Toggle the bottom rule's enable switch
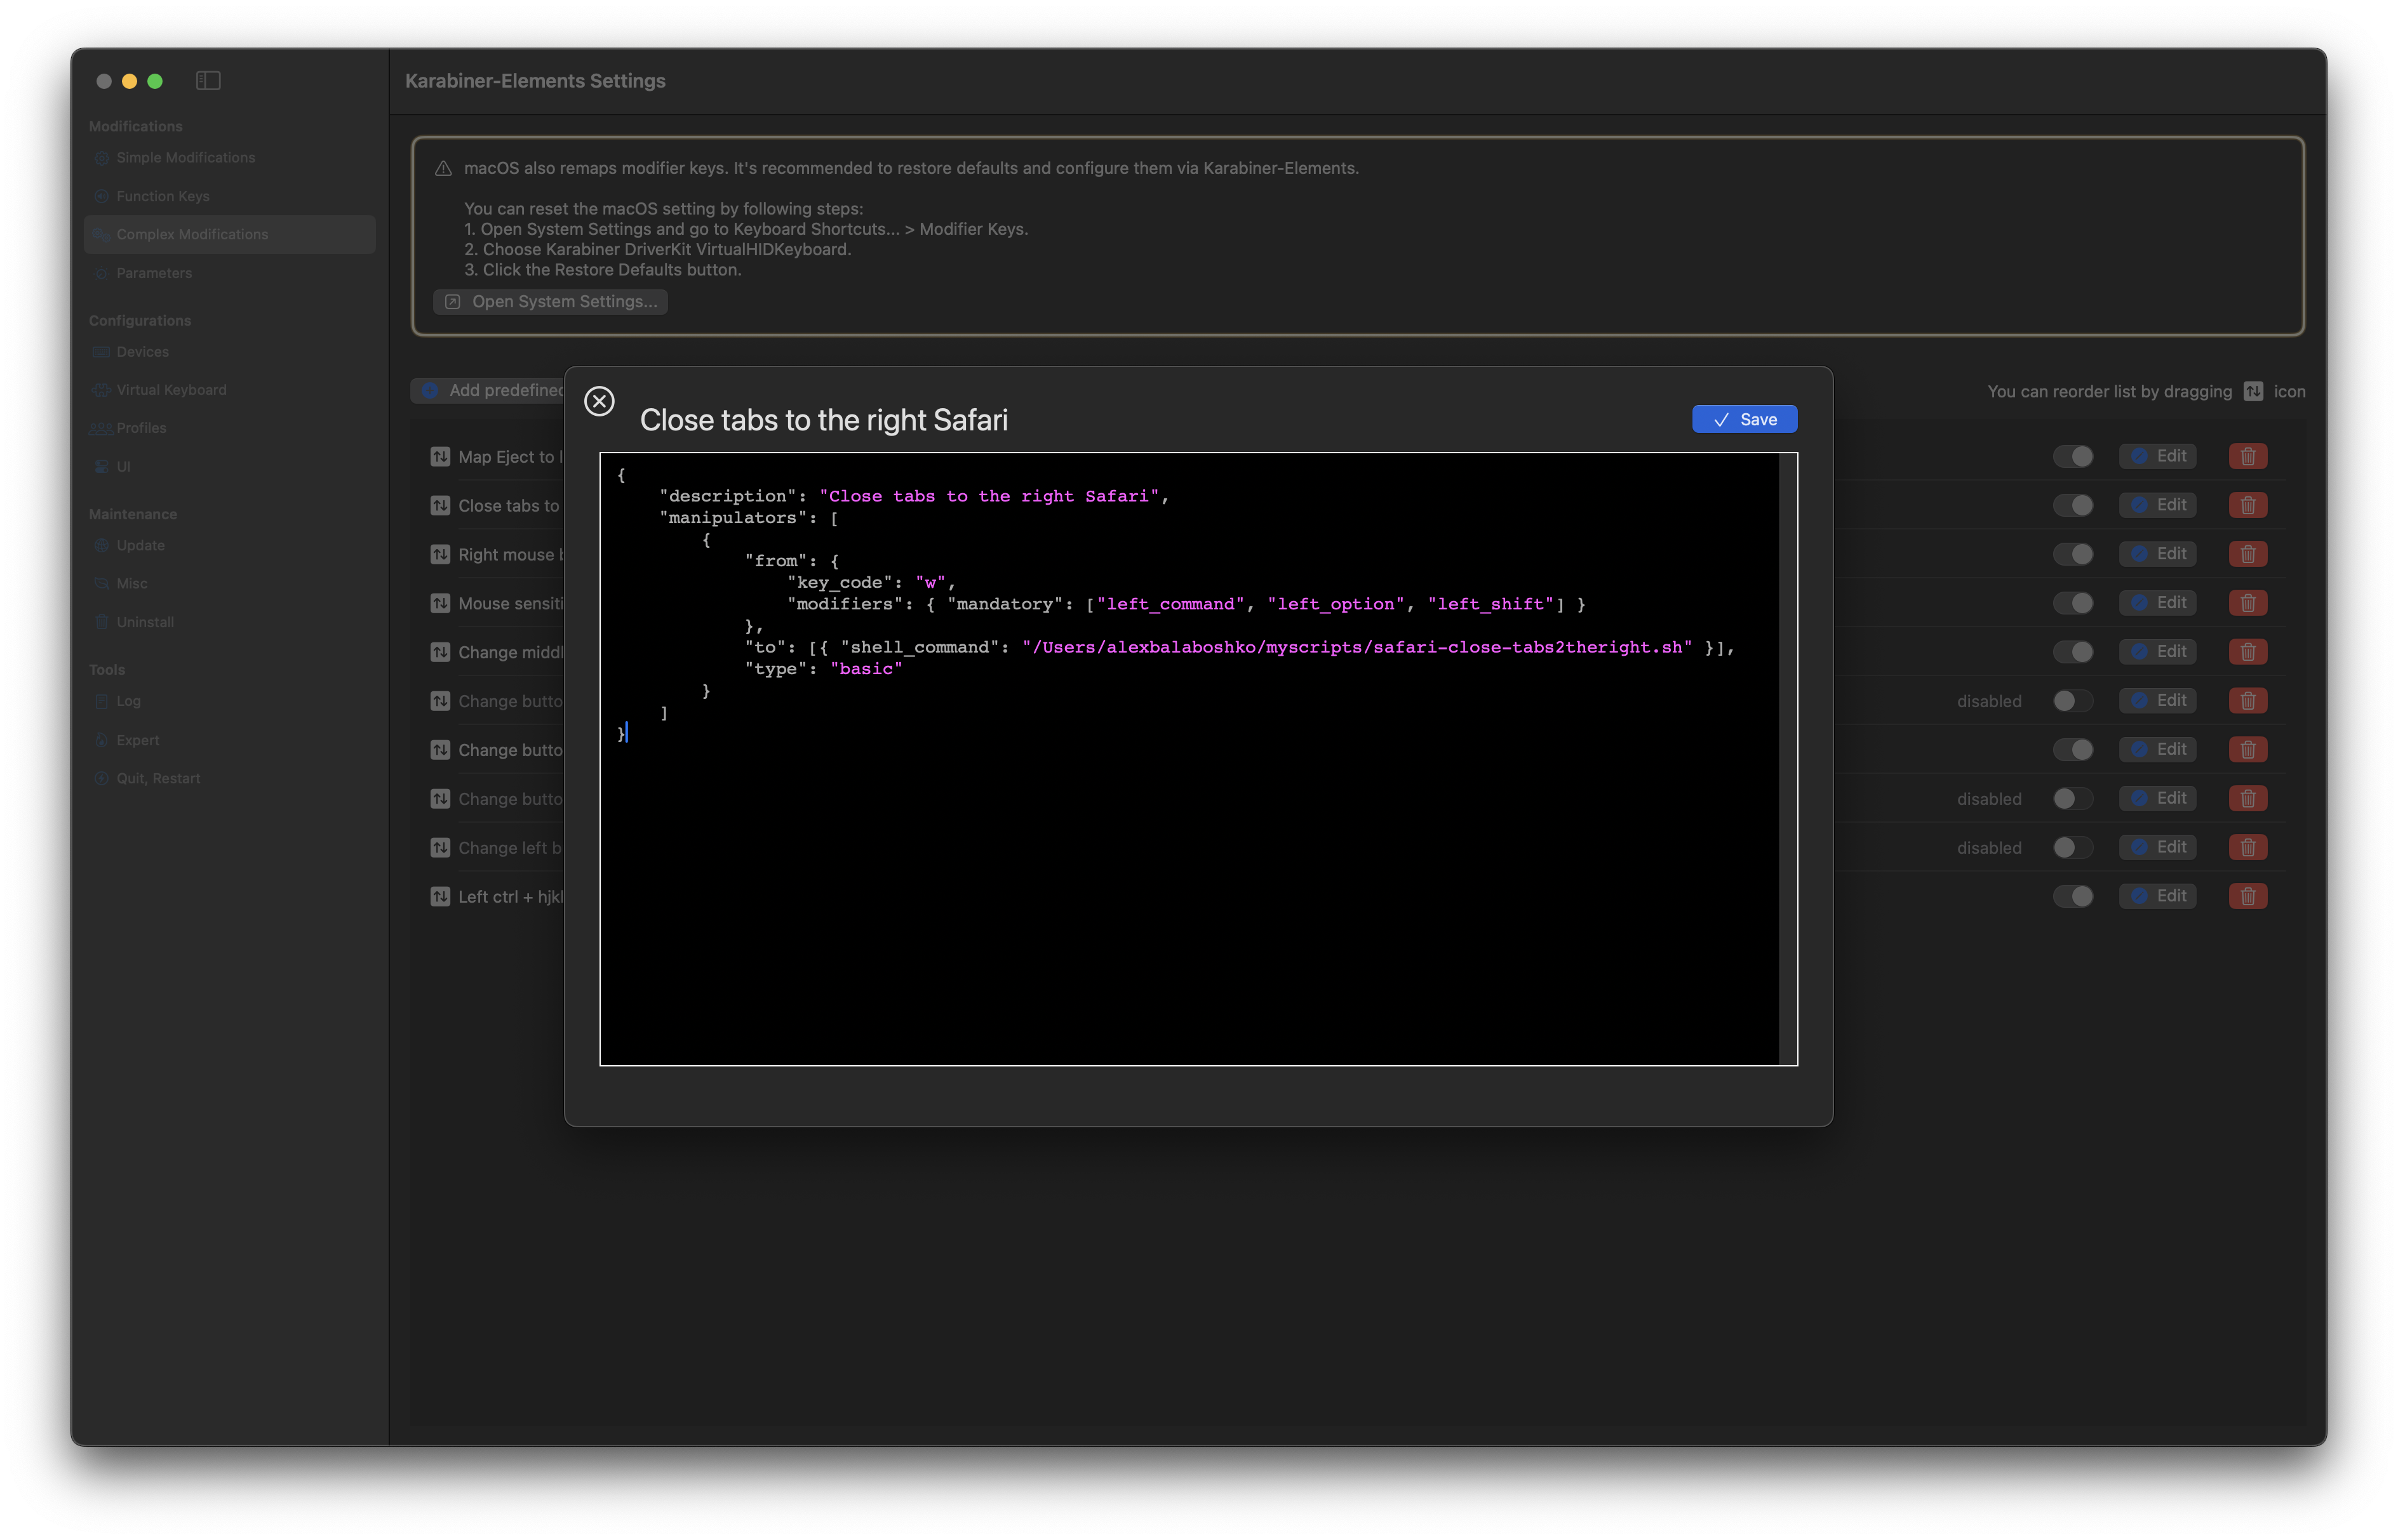Viewport: 2398px width, 1540px height. [x=2074, y=896]
